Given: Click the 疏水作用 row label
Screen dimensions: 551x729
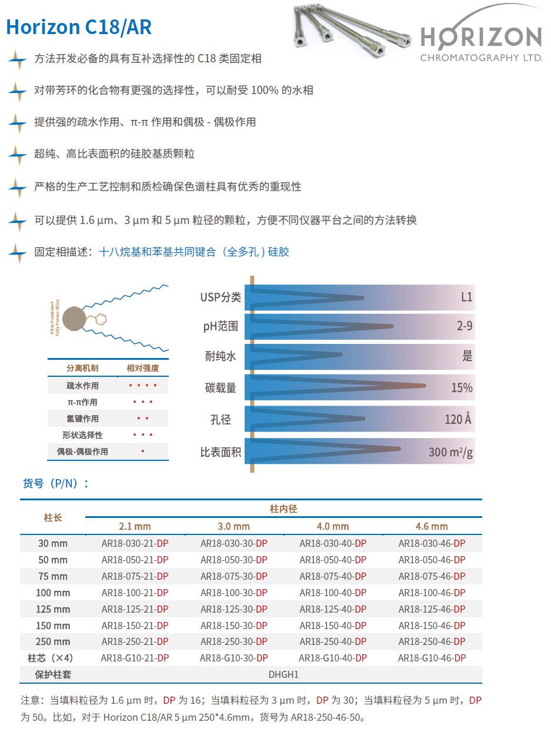Looking at the screenshot, I should (82, 386).
